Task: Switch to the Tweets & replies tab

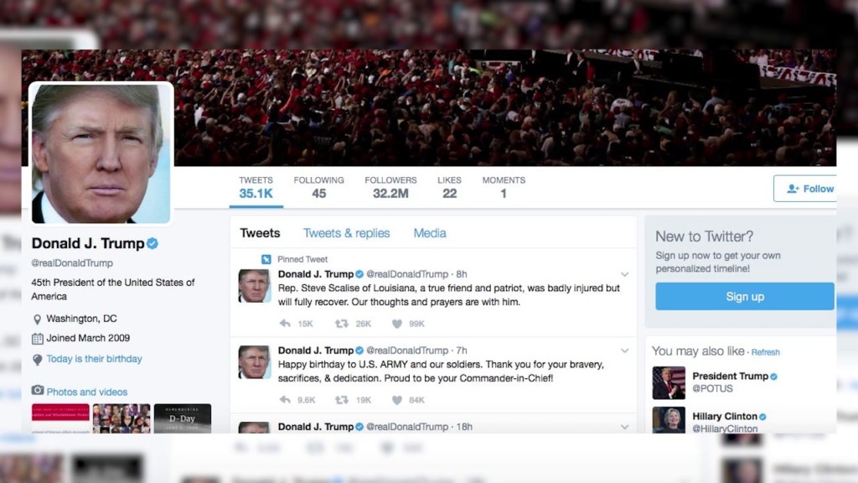Action: (x=346, y=233)
